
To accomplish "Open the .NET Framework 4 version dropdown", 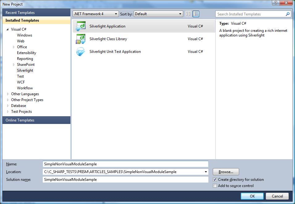I will tap(96, 14).
